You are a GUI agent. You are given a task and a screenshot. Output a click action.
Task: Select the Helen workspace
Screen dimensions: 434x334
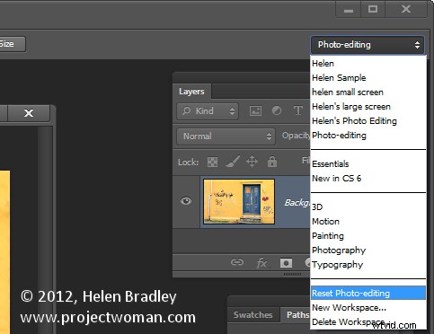(368, 64)
